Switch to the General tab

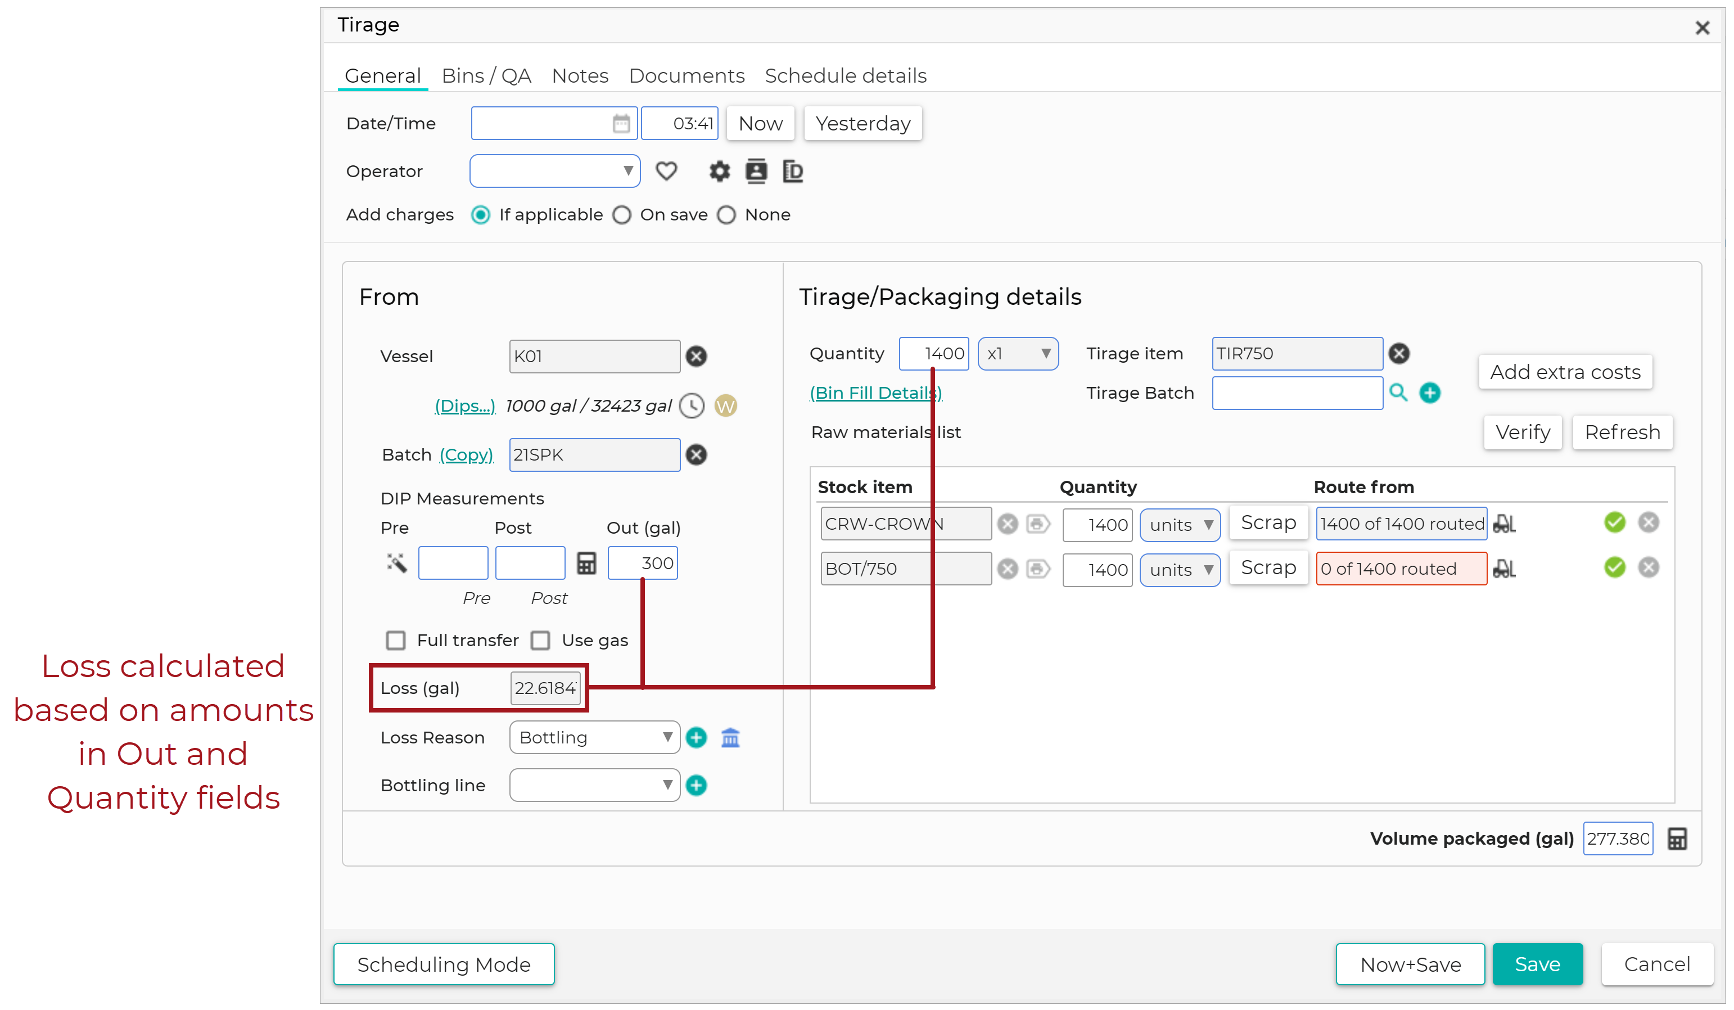pos(382,76)
